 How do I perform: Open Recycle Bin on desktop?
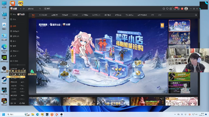(4, 26)
